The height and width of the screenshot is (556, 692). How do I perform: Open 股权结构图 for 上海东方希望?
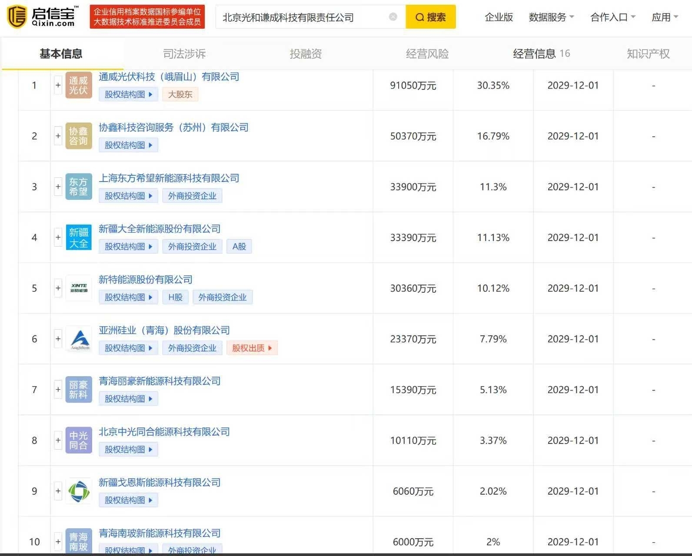pos(128,196)
